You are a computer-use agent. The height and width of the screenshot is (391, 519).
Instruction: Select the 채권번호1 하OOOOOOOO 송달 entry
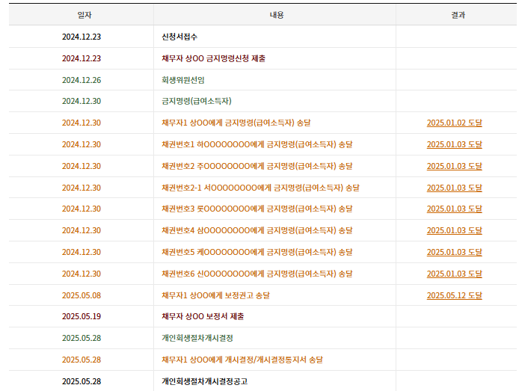[x=257, y=144]
